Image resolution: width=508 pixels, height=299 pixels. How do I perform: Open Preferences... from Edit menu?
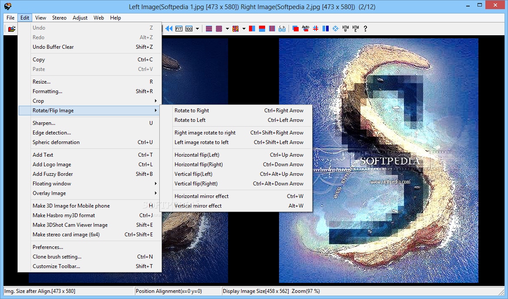pos(90,247)
